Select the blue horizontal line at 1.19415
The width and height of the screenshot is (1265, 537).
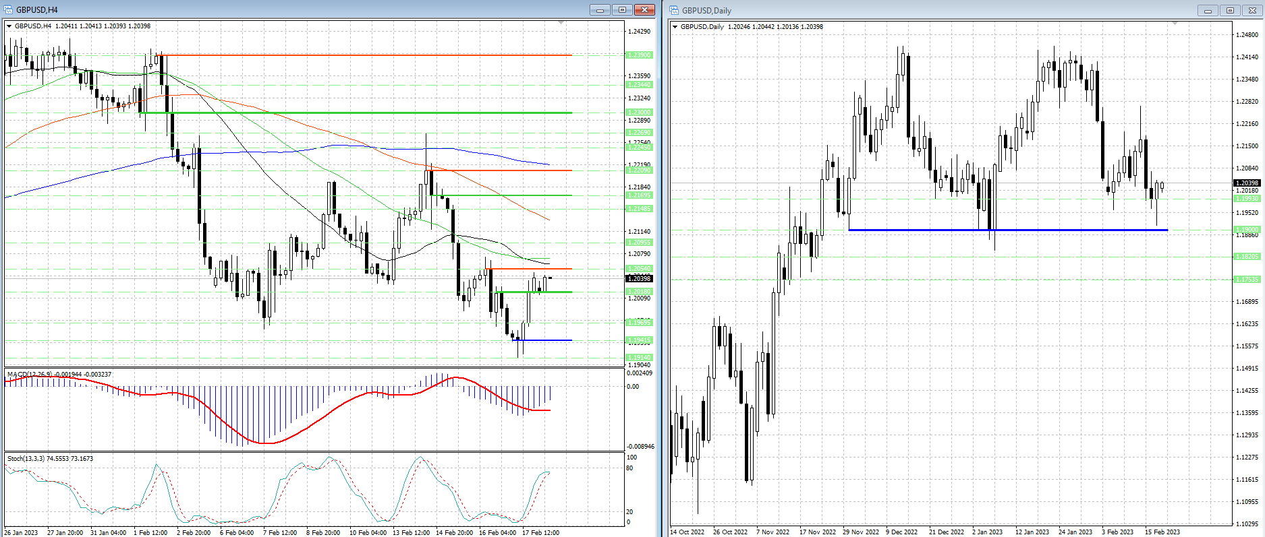tap(542, 340)
